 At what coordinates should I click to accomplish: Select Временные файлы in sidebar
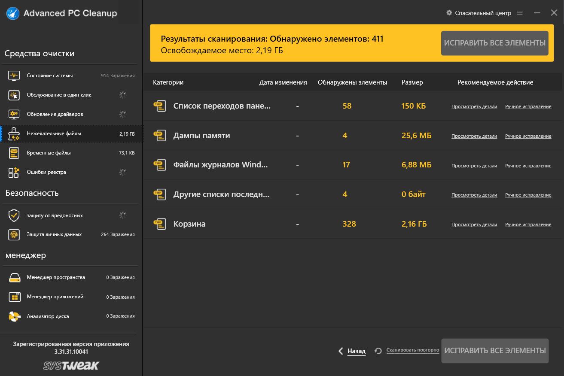49,153
